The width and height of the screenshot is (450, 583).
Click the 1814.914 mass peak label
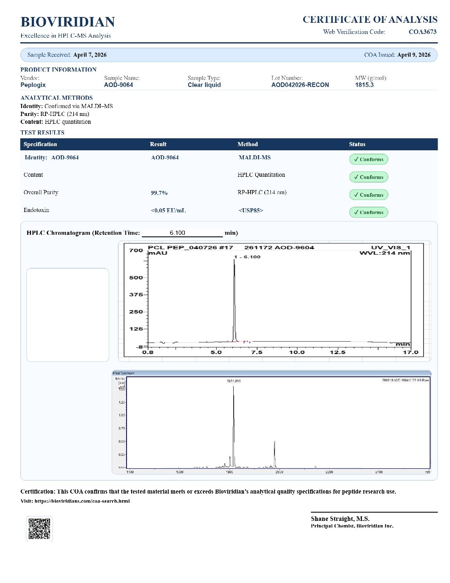click(x=234, y=381)
